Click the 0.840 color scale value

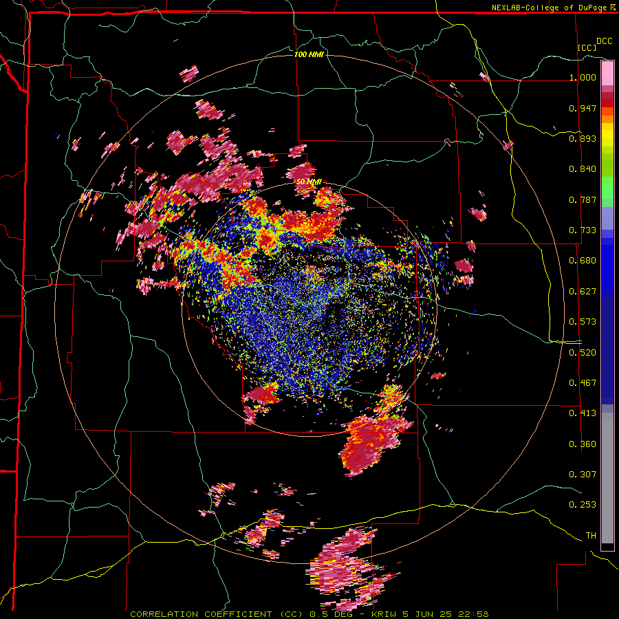[583, 169]
